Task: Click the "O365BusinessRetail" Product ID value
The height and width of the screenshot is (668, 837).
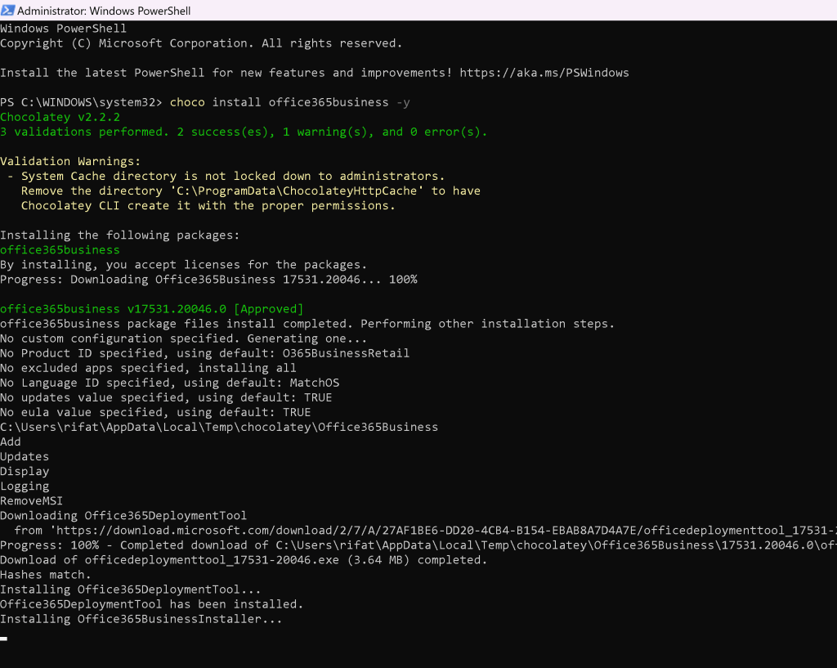Action: (346, 353)
